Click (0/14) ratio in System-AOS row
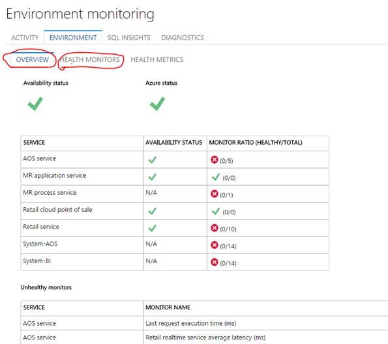Viewport: 388px width, 344px height. coord(228,246)
